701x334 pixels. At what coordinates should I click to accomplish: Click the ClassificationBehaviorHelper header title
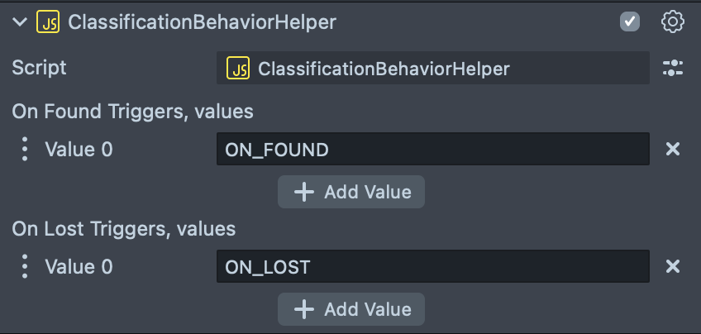coord(202,22)
